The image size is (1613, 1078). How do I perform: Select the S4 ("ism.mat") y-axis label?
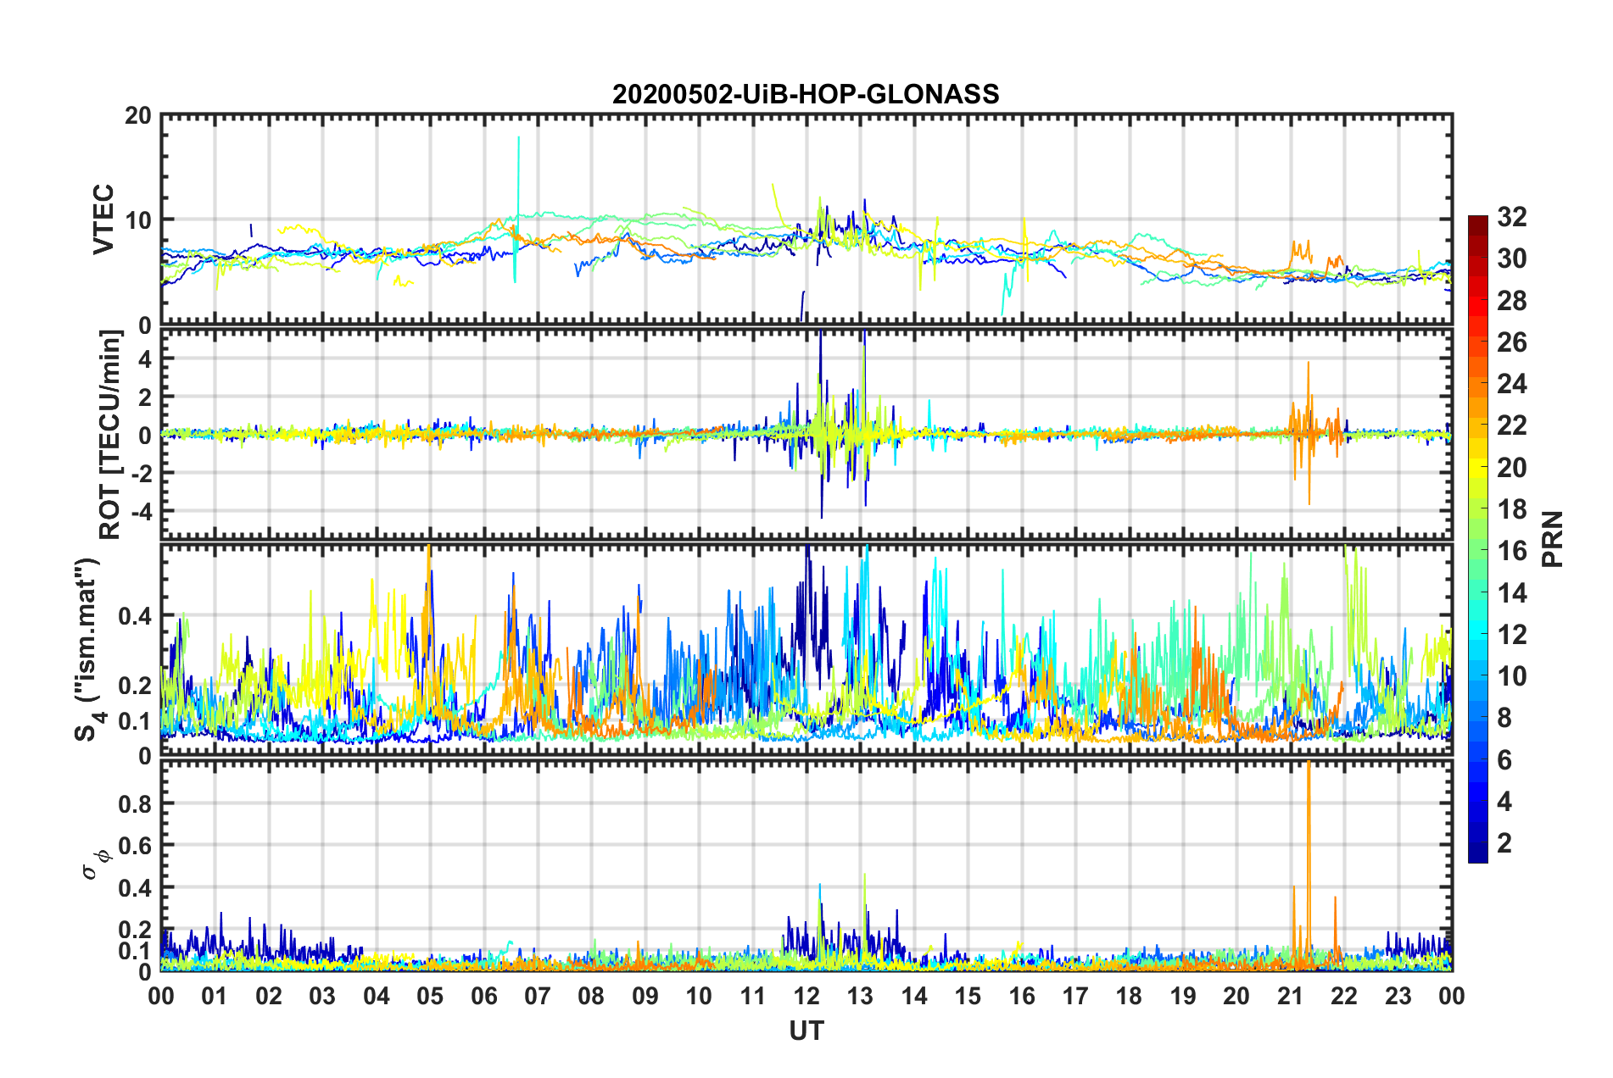click(x=88, y=649)
